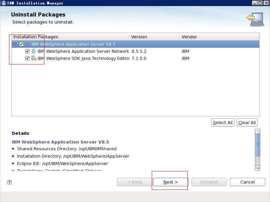
Task: Collapse the WebSphere Application Server V8.5 tree
Action: point(14,44)
